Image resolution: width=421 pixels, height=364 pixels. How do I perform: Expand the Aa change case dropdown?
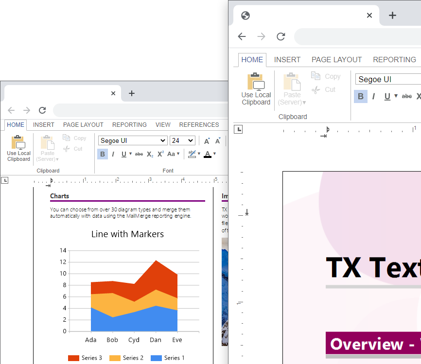pos(173,154)
